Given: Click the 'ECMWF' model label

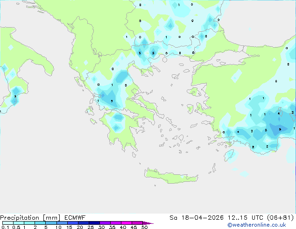Looking at the screenshot, I should (75, 218).
